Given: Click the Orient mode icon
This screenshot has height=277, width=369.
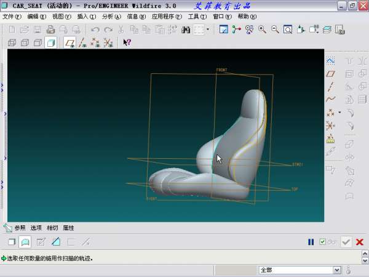Looking at the screenshot, I should click(249, 30).
